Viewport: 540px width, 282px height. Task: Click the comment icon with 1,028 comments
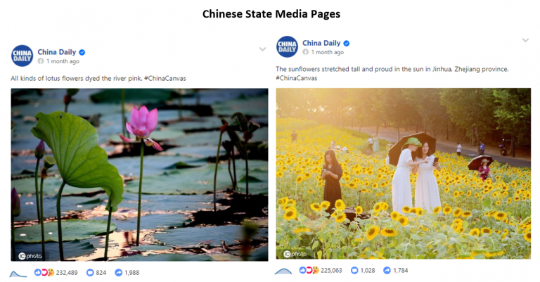(354, 270)
